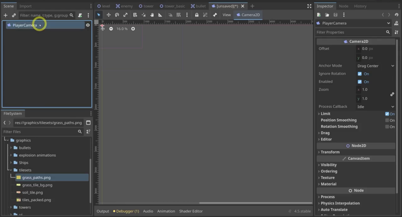Add a new child node

tap(5, 15)
